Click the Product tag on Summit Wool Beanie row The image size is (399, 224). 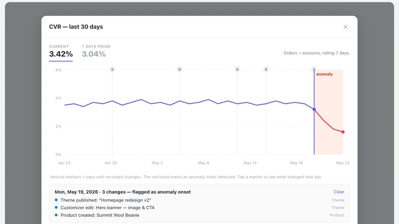(x=337, y=215)
